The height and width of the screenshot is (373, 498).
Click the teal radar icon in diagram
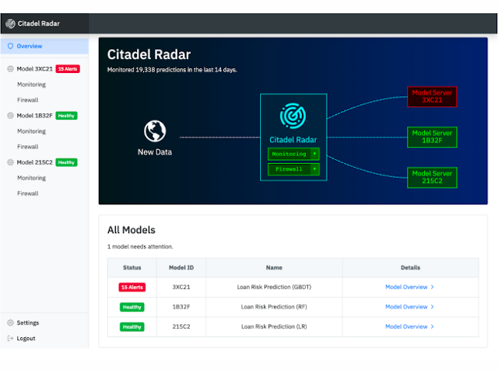click(293, 116)
